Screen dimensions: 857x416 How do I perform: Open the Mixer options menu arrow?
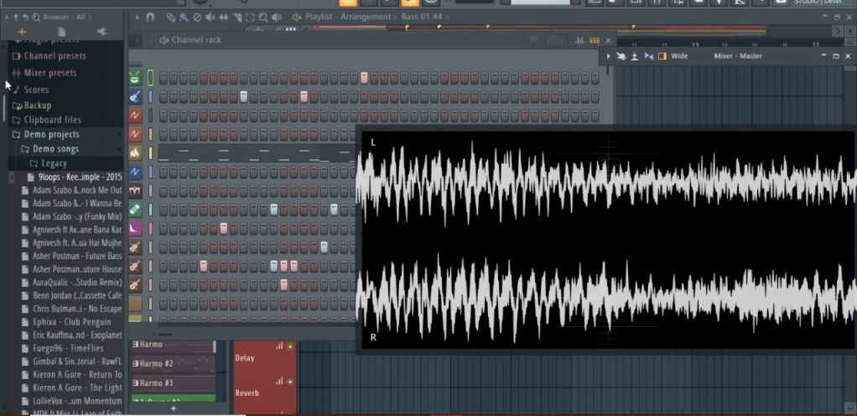coord(608,56)
